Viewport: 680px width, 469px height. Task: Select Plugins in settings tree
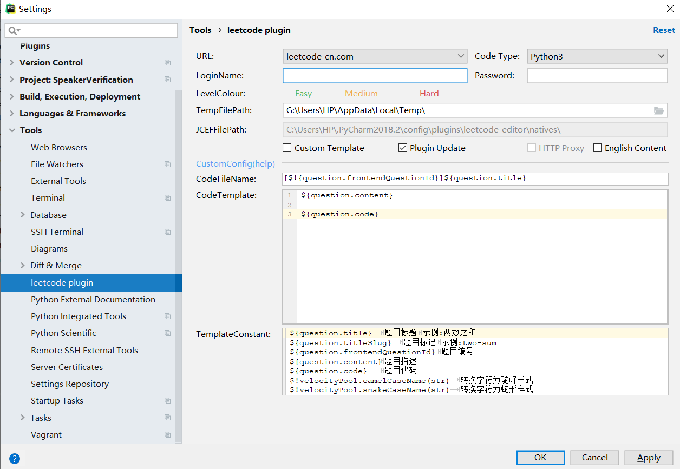(x=35, y=46)
